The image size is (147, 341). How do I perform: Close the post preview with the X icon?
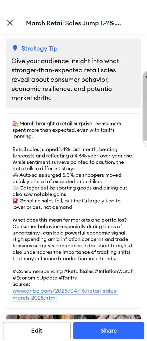10,23
